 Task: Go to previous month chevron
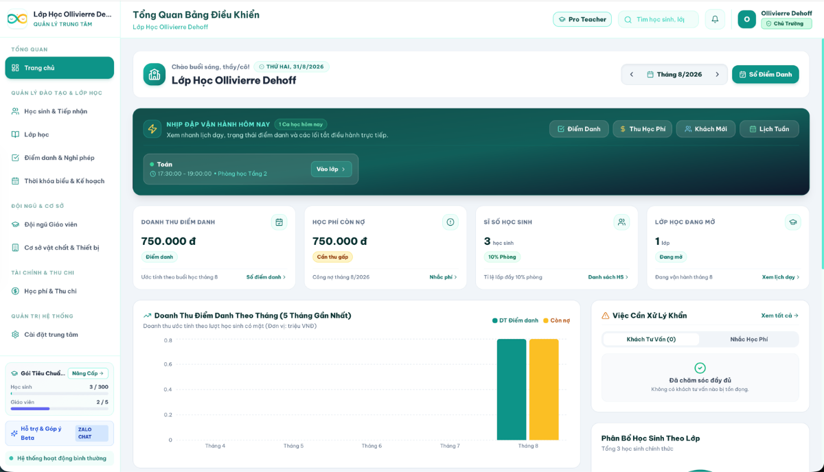coord(632,74)
